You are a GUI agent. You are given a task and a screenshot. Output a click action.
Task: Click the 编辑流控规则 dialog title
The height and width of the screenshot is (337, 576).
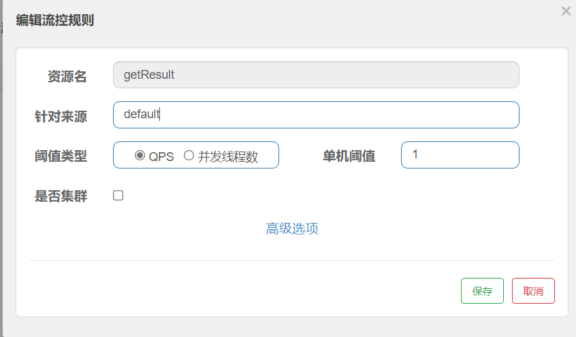tap(55, 20)
